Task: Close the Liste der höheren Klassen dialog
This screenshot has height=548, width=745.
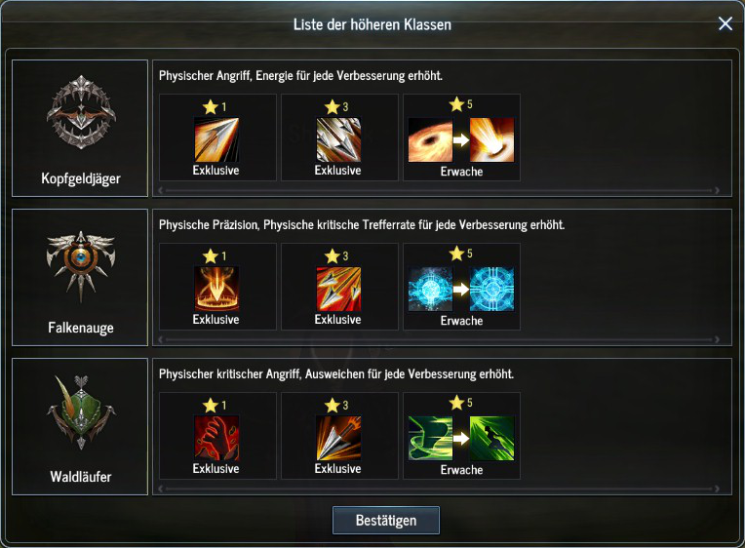Action: [725, 23]
